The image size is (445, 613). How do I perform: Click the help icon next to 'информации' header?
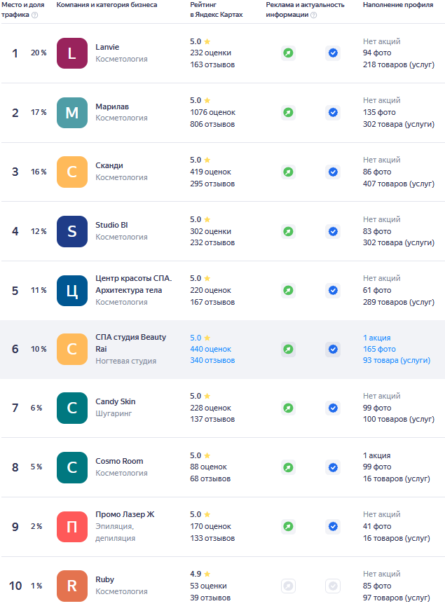click(x=314, y=15)
